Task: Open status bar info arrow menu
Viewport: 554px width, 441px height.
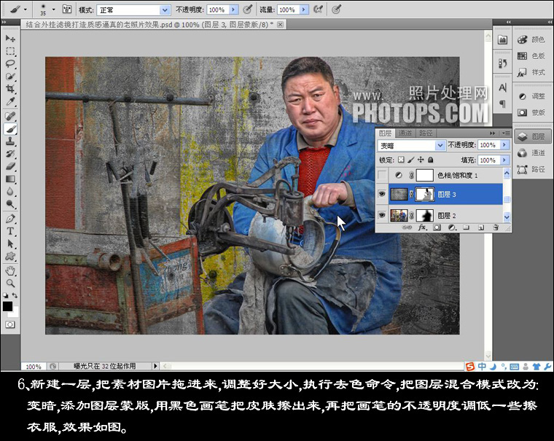Action: pyautogui.click(x=155, y=366)
